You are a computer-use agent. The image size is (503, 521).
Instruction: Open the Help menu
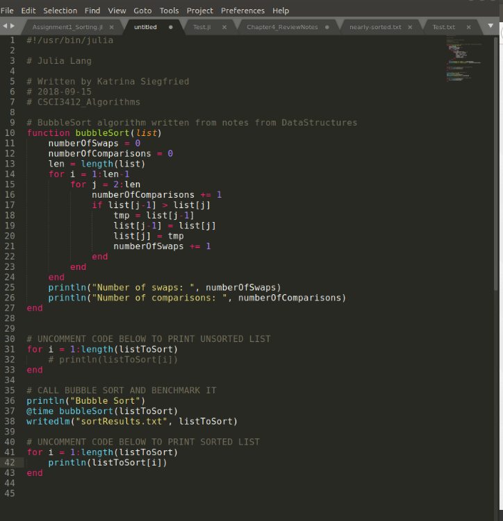pyautogui.click(x=281, y=10)
